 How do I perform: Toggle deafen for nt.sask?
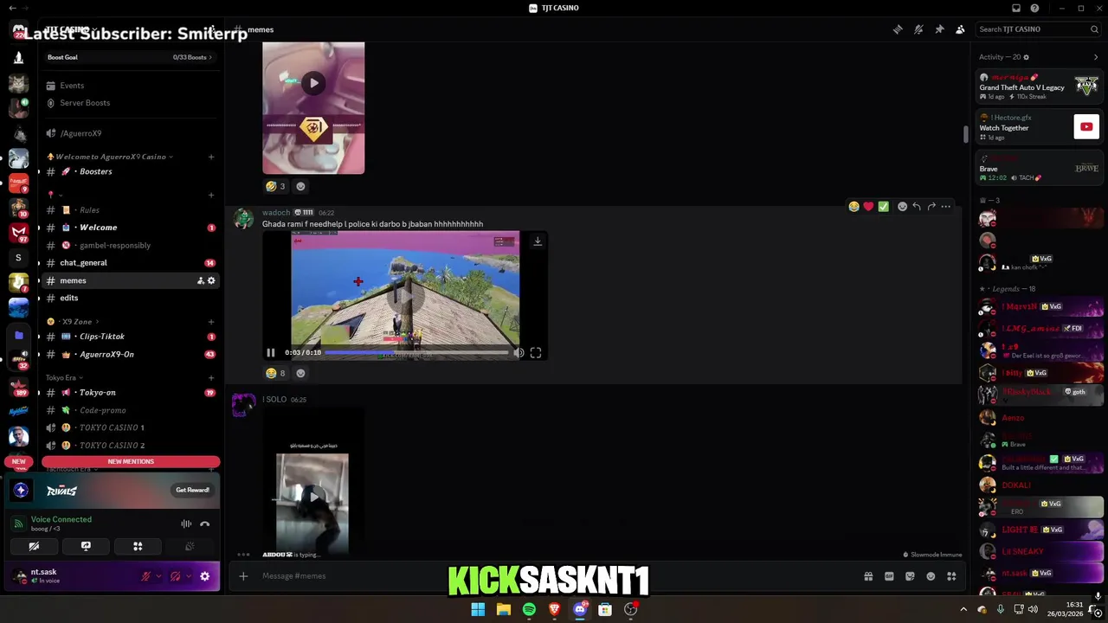click(175, 576)
